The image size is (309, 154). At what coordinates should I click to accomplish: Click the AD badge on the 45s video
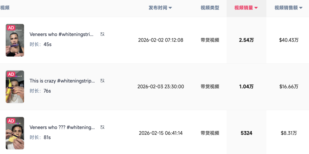11,28
